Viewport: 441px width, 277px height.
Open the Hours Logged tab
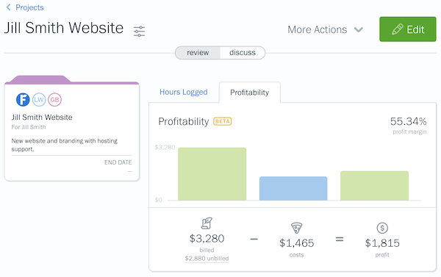pos(183,92)
